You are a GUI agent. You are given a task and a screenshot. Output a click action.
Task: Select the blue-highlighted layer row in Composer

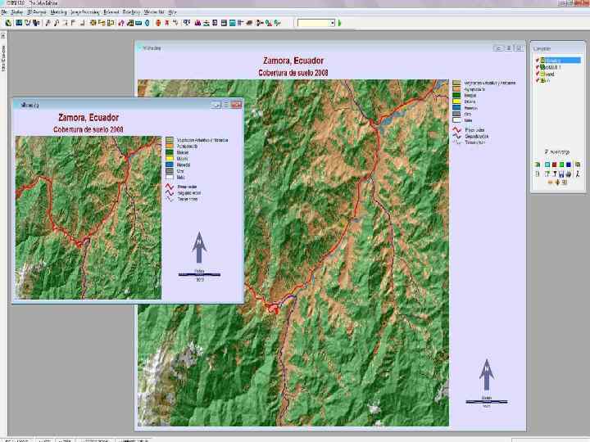560,60
